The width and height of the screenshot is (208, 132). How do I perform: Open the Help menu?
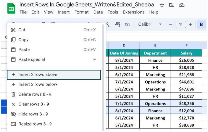pyautogui.click(x=154, y=12)
